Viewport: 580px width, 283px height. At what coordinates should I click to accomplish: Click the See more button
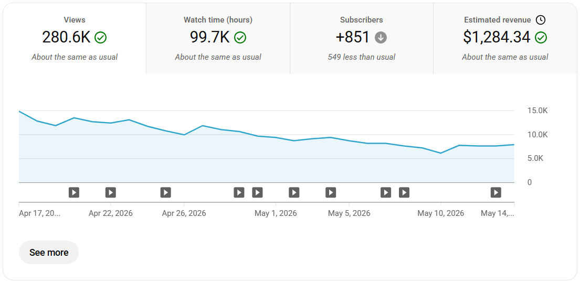49,252
